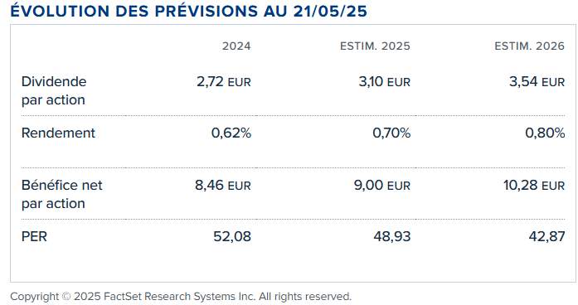Select the 2,72 EUR dividend value

coord(224,82)
